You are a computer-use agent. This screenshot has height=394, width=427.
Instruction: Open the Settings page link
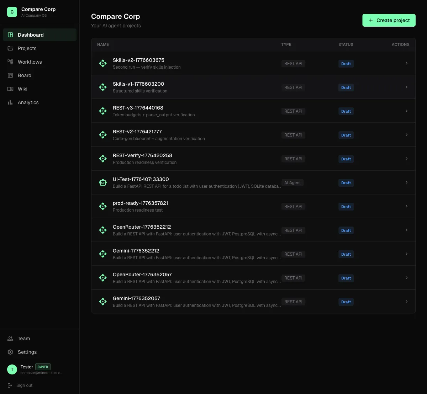click(x=39, y=352)
